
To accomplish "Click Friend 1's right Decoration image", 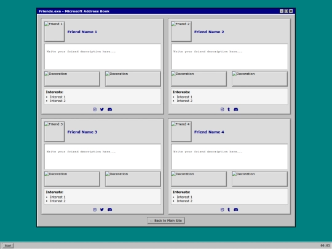I will pos(133,79).
